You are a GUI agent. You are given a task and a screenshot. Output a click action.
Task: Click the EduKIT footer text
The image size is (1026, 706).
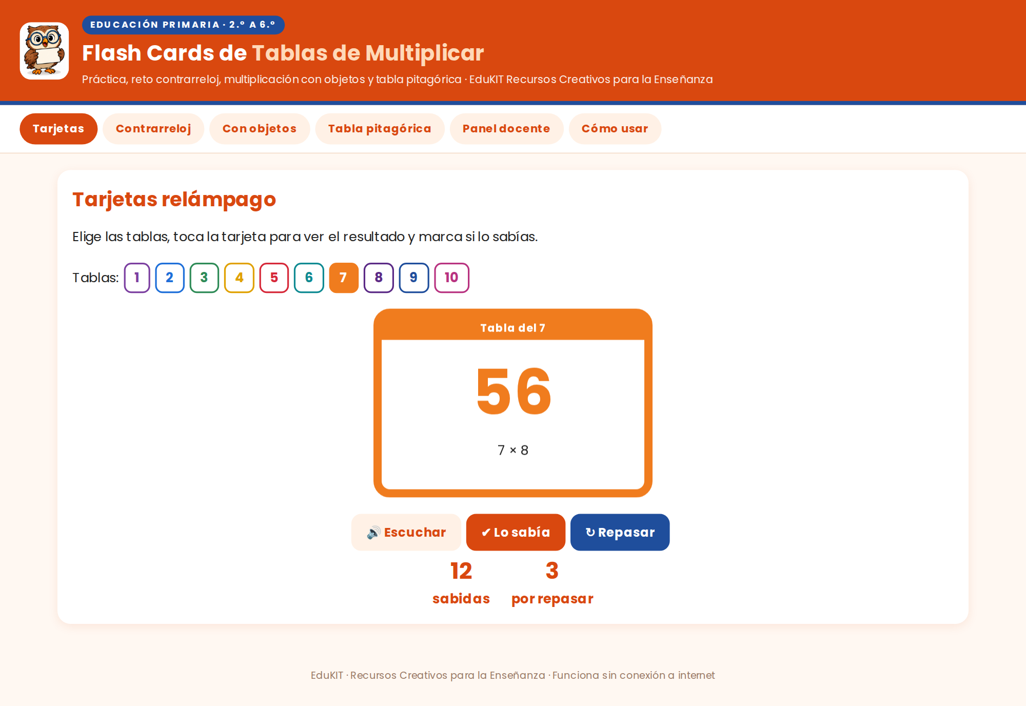coord(512,675)
